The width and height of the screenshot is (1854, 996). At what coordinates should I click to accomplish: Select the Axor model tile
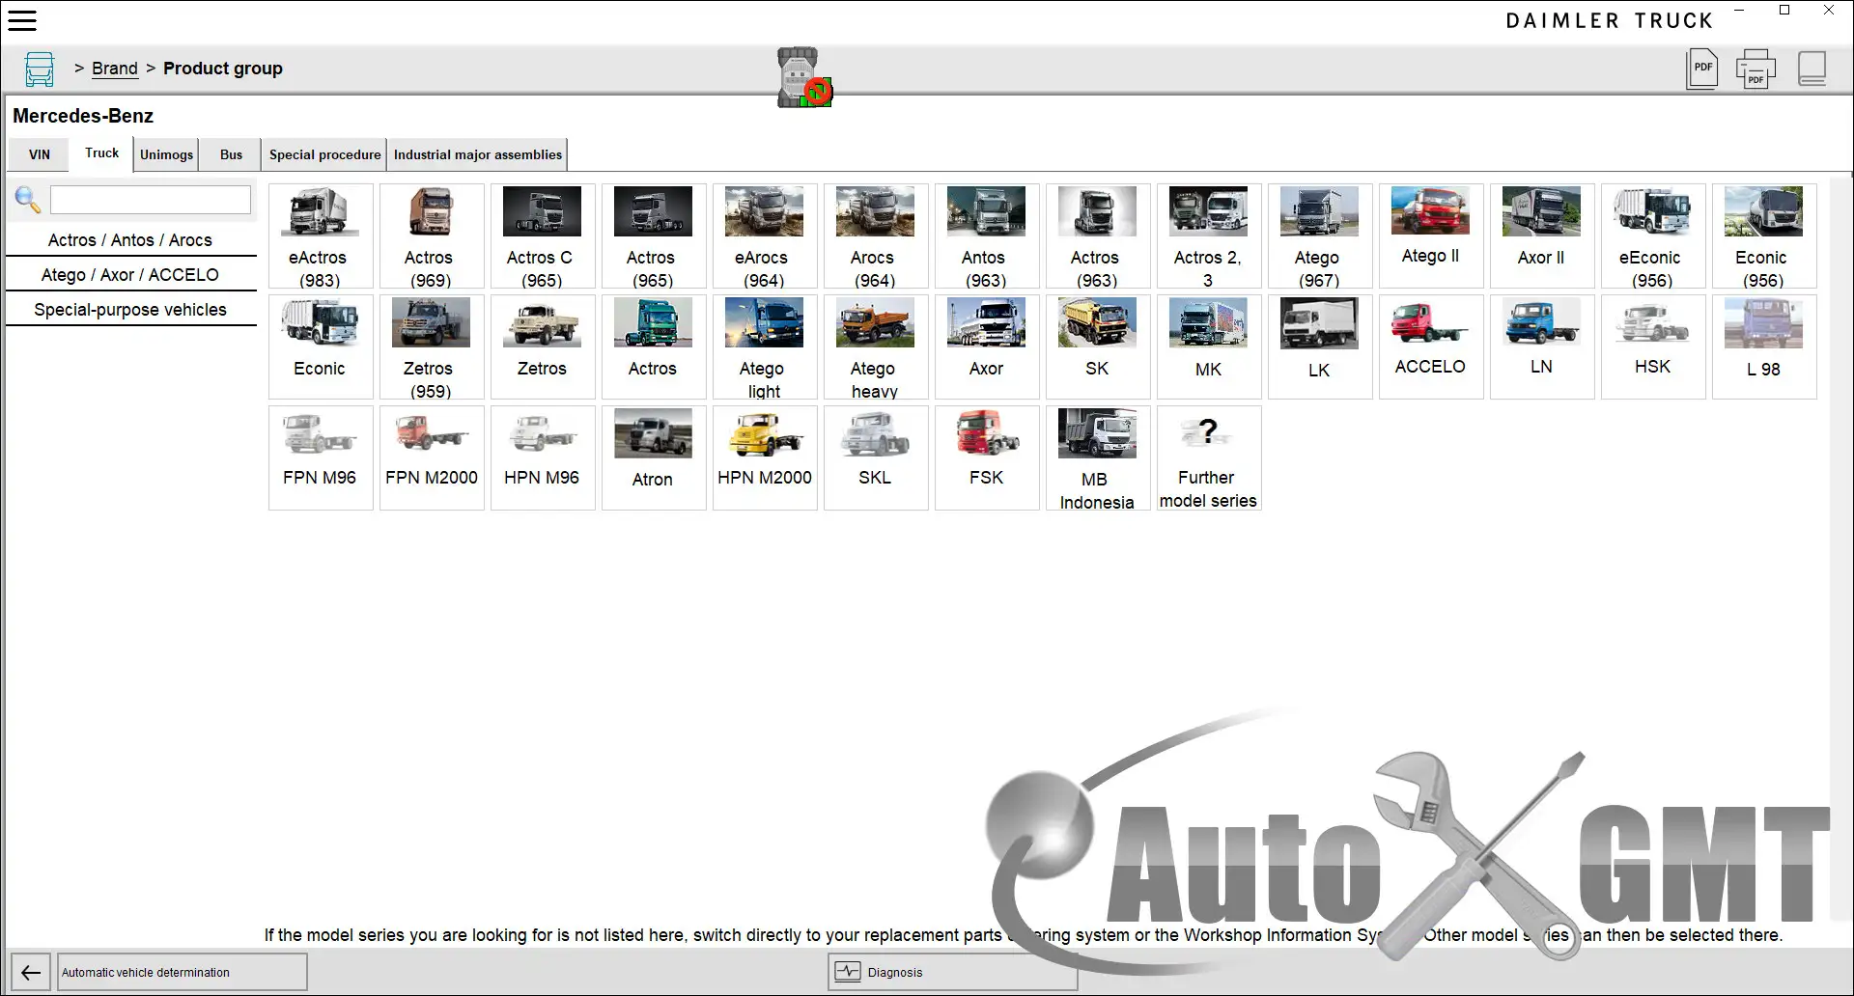(x=987, y=347)
